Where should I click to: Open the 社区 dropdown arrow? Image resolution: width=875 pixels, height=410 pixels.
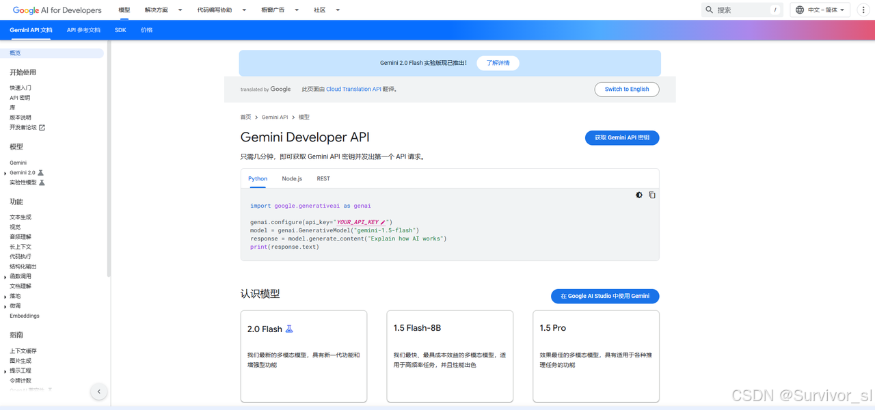pyautogui.click(x=338, y=10)
